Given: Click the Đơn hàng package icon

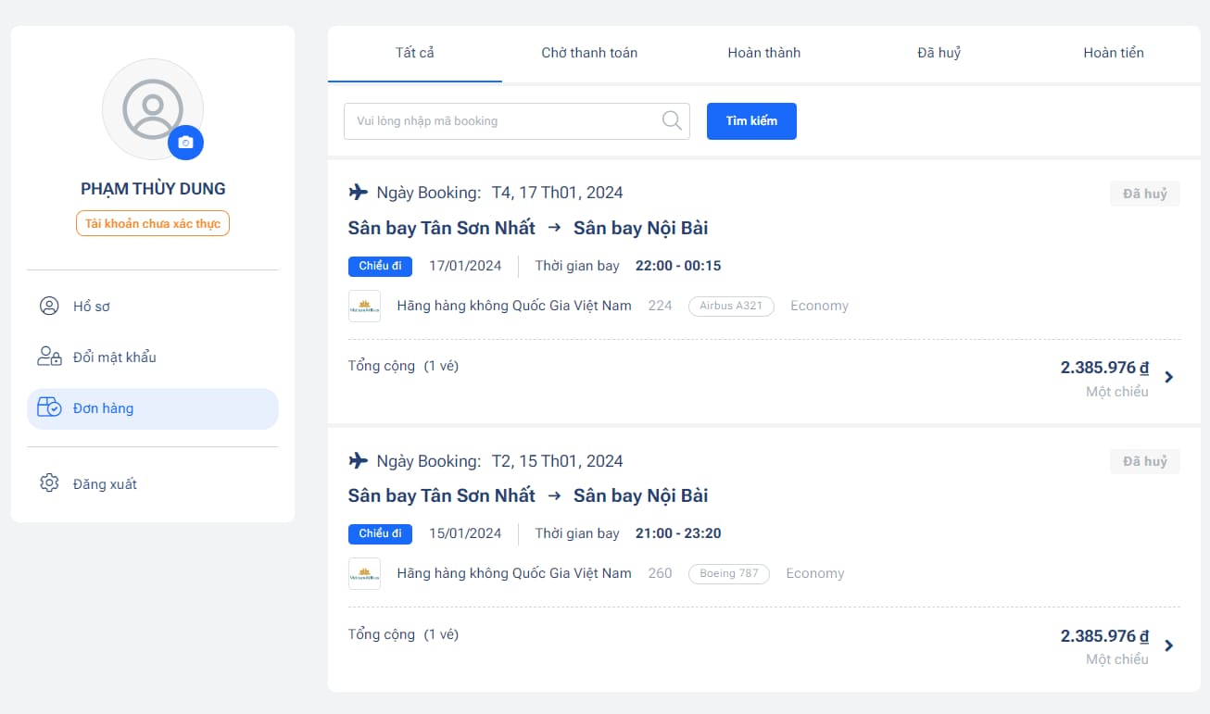Looking at the screenshot, I should [49, 408].
